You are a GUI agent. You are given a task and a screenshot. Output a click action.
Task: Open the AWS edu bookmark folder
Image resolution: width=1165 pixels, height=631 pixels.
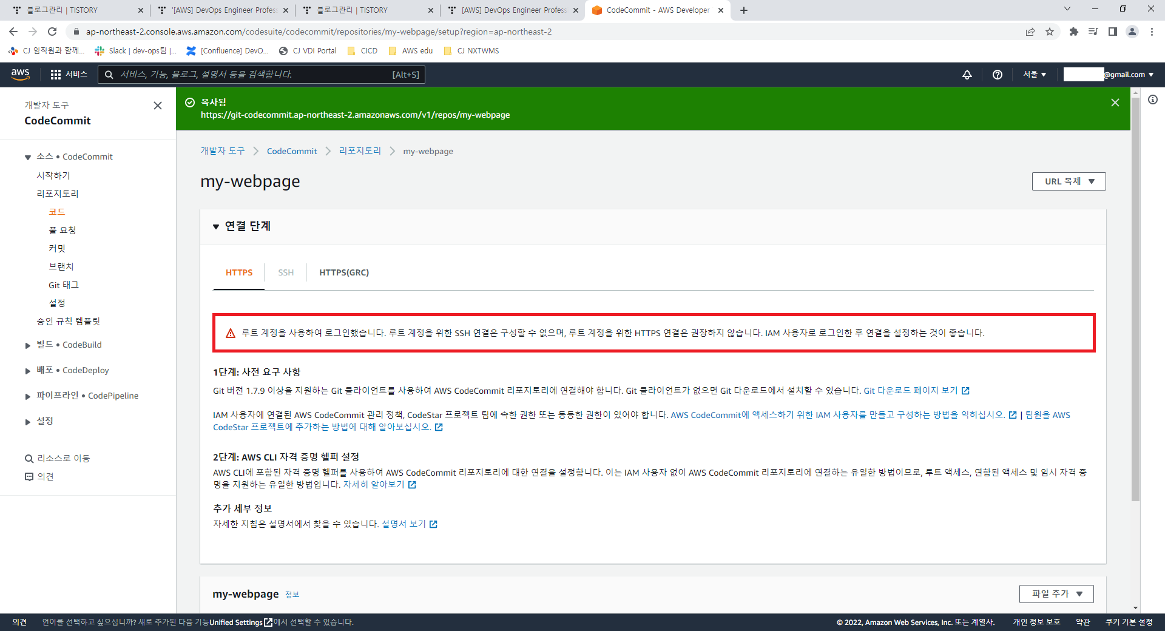pos(411,51)
